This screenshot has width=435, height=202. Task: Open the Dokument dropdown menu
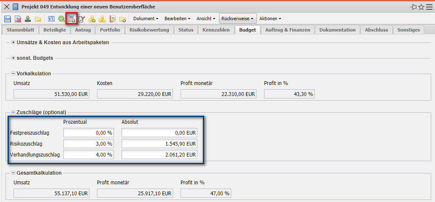tap(146, 19)
